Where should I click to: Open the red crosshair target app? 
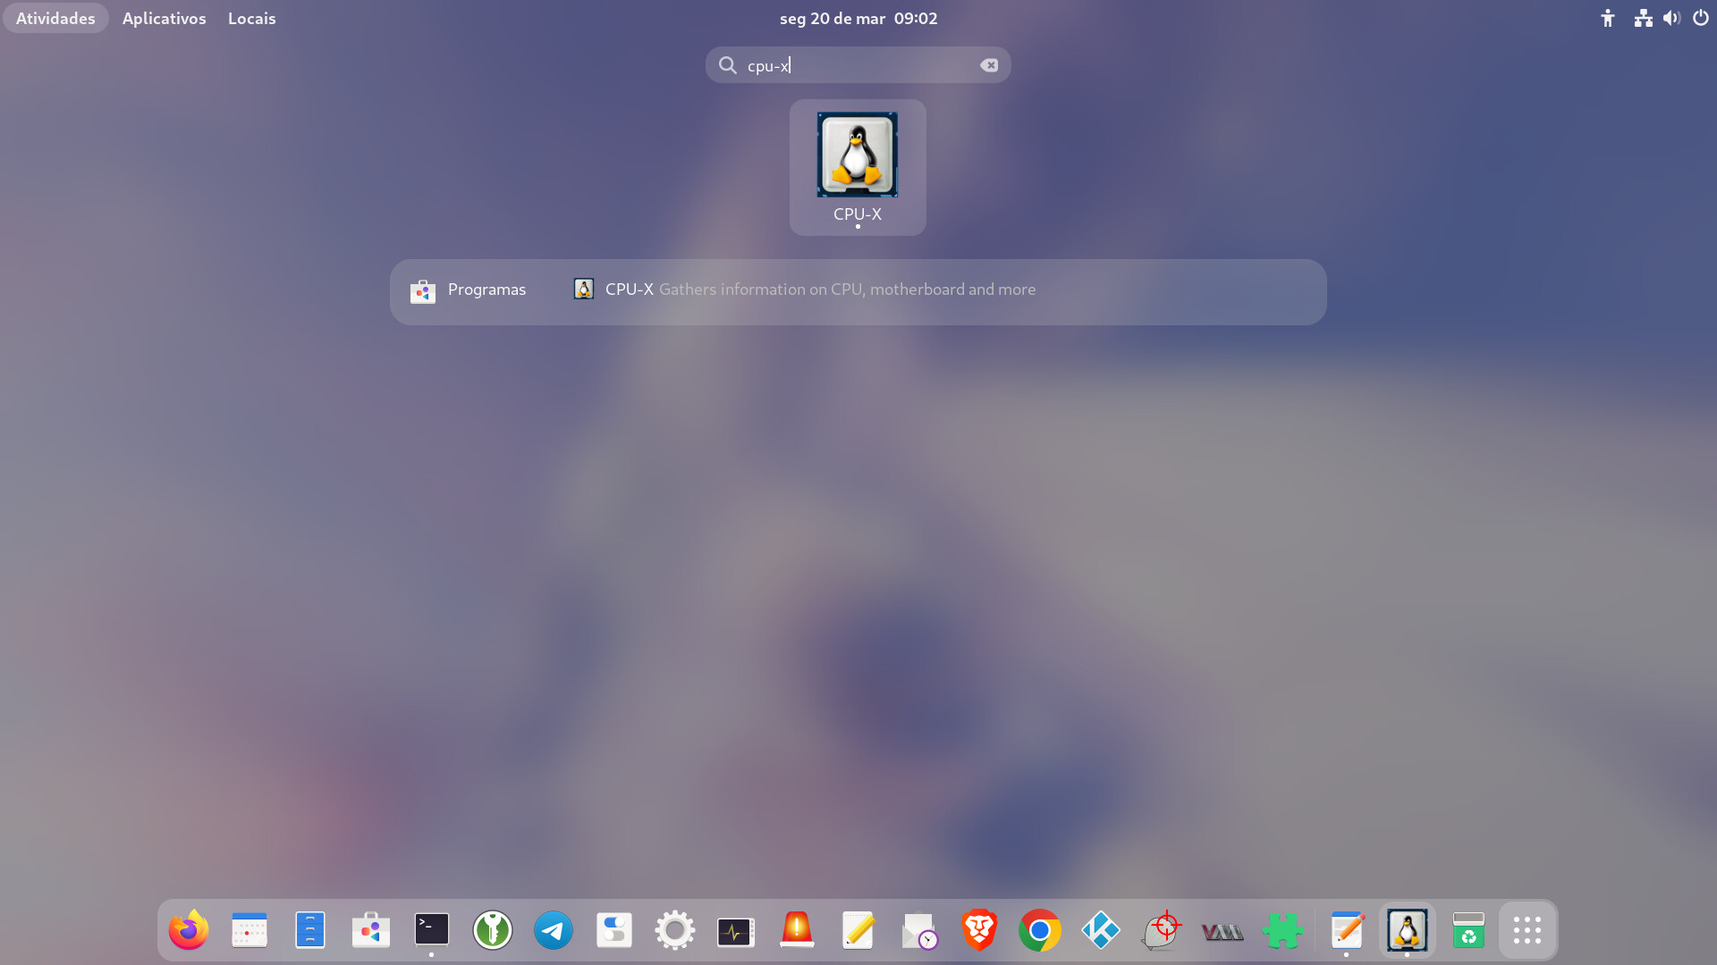tap(1162, 930)
